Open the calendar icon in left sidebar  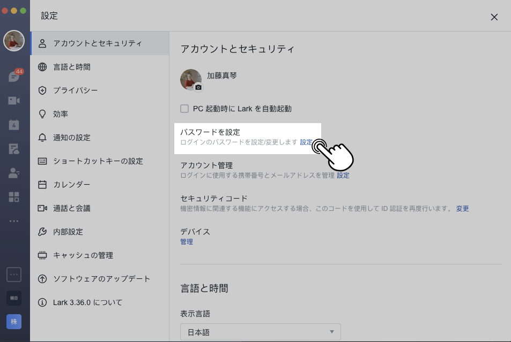14,125
